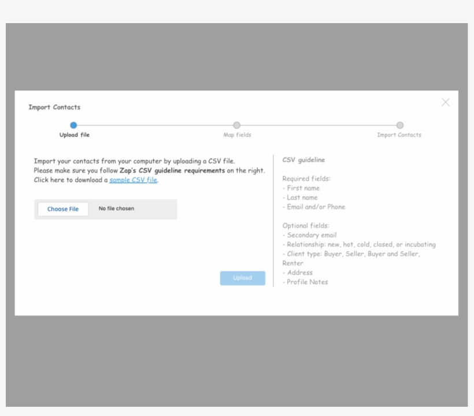This screenshot has width=474, height=416.
Task: Click bold "Zap's CSV guideline requirements" text
Action: [x=172, y=171]
